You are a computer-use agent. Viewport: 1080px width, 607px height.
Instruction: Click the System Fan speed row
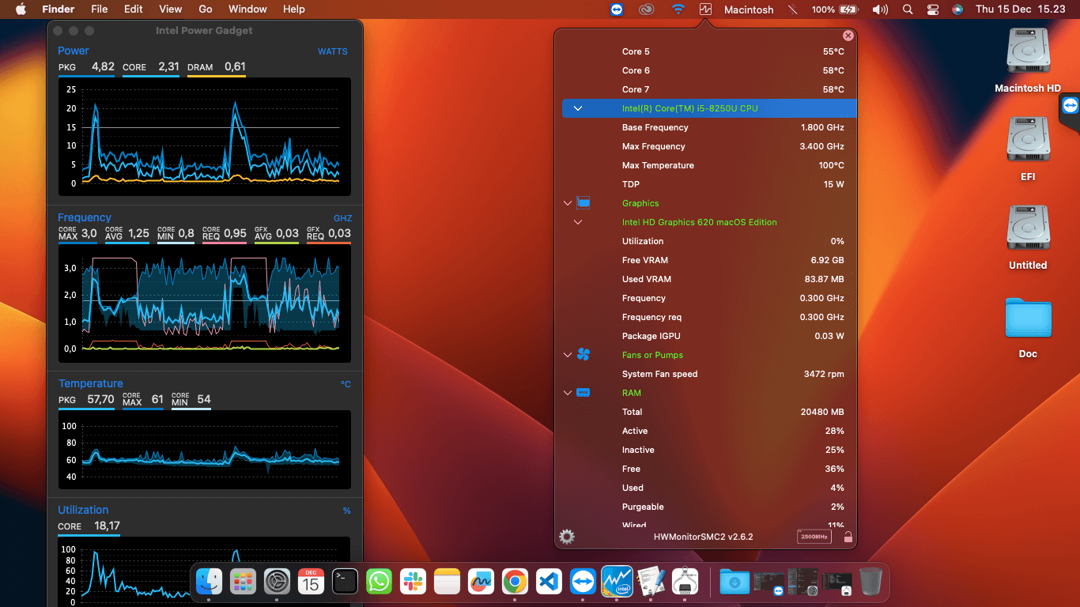[705, 374]
